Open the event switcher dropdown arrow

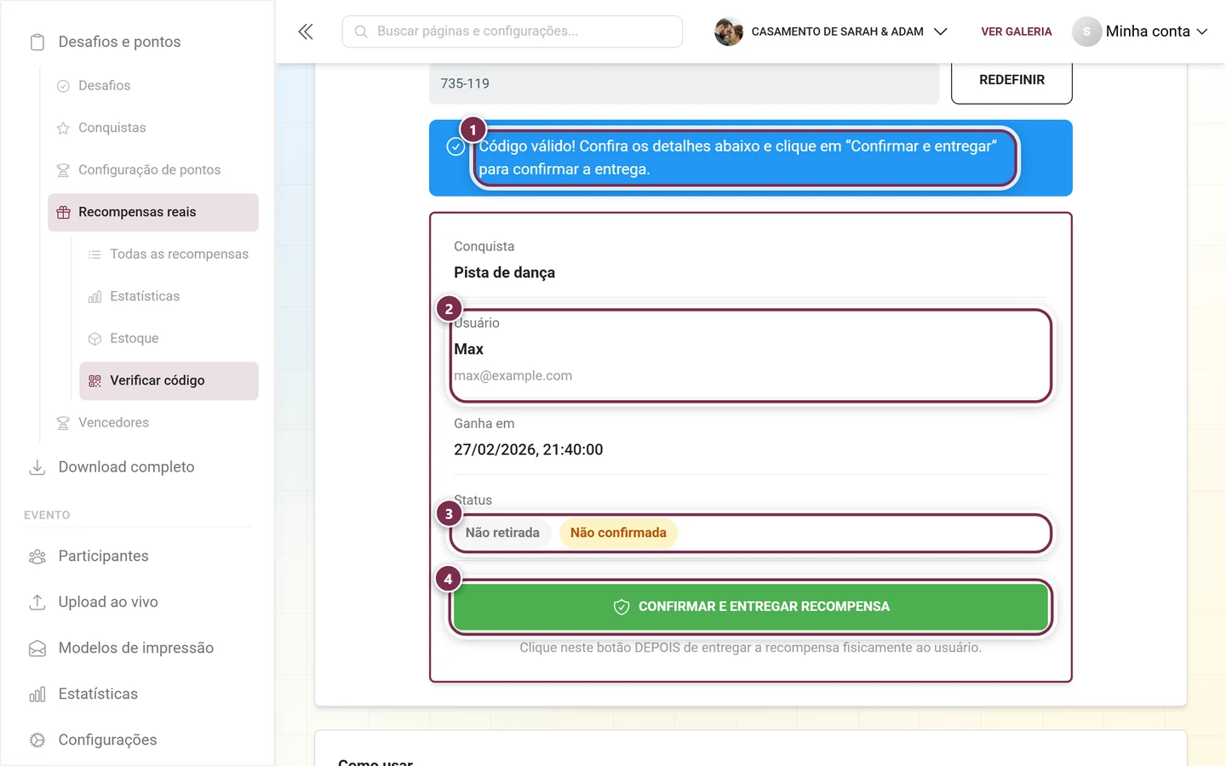(941, 31)
